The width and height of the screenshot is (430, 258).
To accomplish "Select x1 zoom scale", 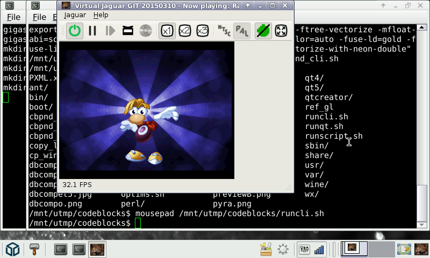I will 167,31.
